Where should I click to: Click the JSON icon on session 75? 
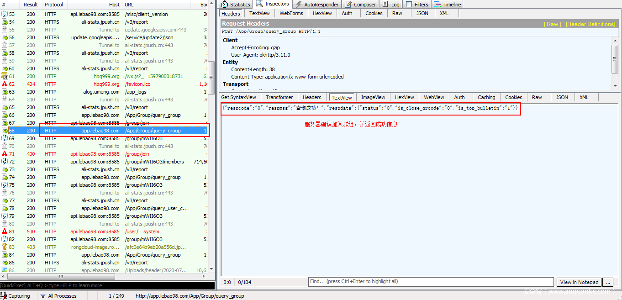click(x=5, y=185)
